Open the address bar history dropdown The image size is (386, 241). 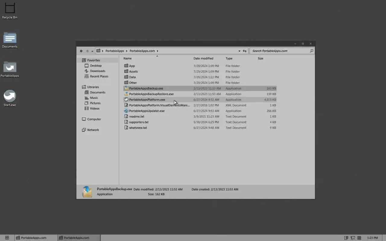[x=239, y=51]
